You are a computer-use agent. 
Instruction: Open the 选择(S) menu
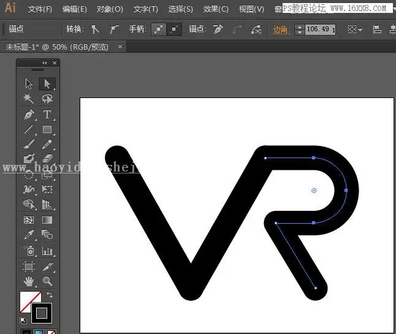coord(181,9)
